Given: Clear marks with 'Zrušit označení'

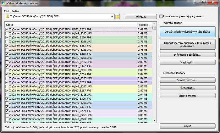Looking at the screenshot, I should click(187, 96).
